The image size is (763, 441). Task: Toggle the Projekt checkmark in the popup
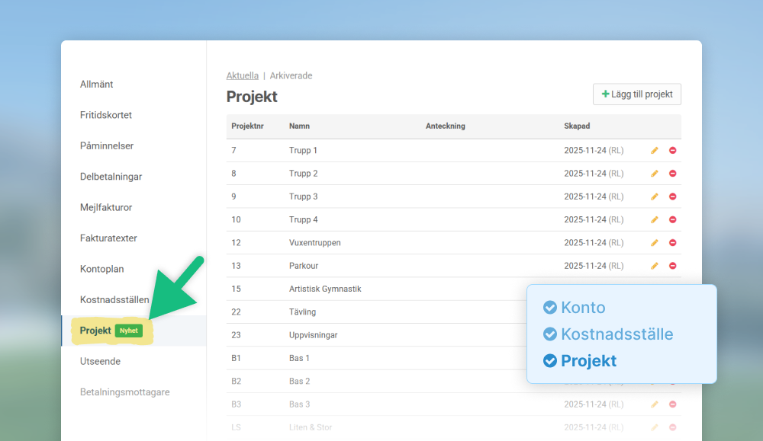[x=550, y=361]
